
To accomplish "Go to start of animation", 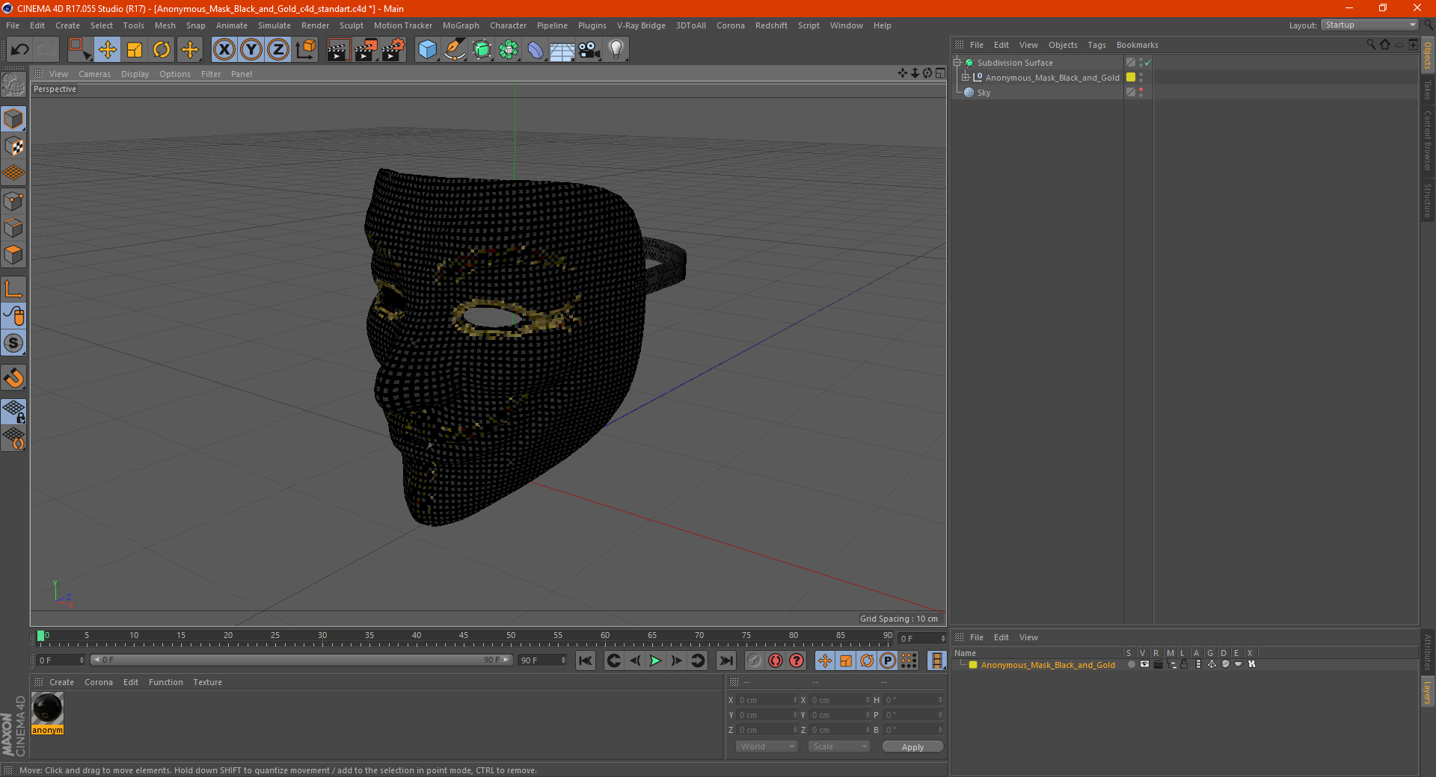I will (586, 660).
